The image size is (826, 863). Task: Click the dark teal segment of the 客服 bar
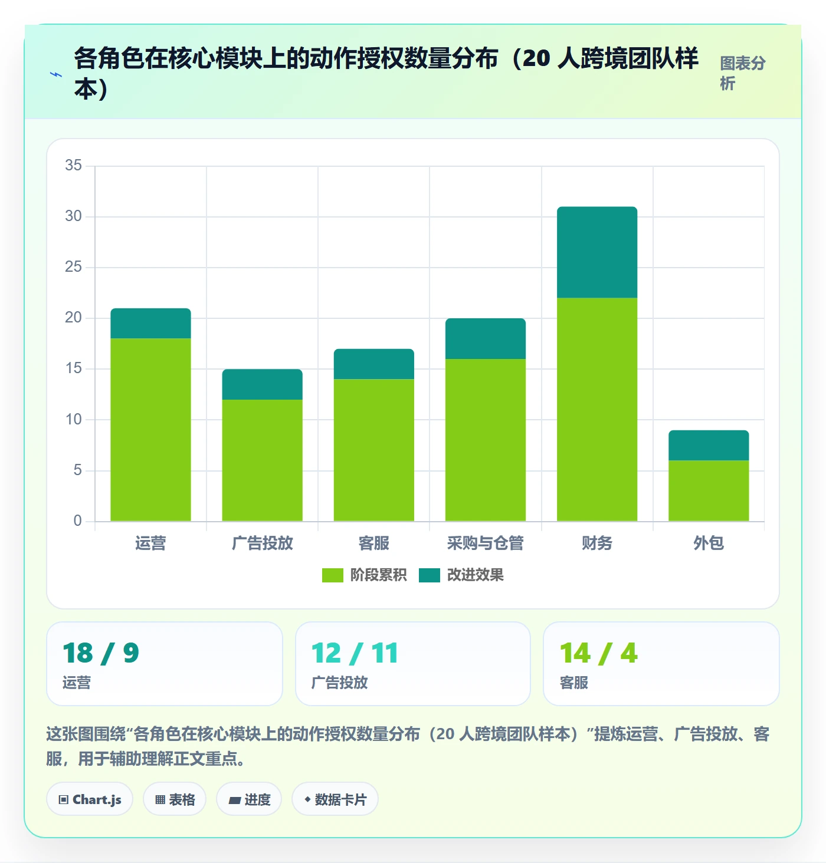(x=374, y=364)
